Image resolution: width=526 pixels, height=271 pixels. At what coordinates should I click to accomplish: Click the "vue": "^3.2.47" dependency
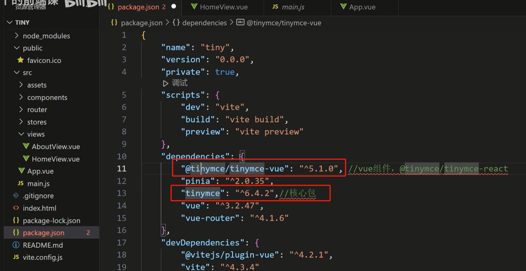click(x=222, y=205)
